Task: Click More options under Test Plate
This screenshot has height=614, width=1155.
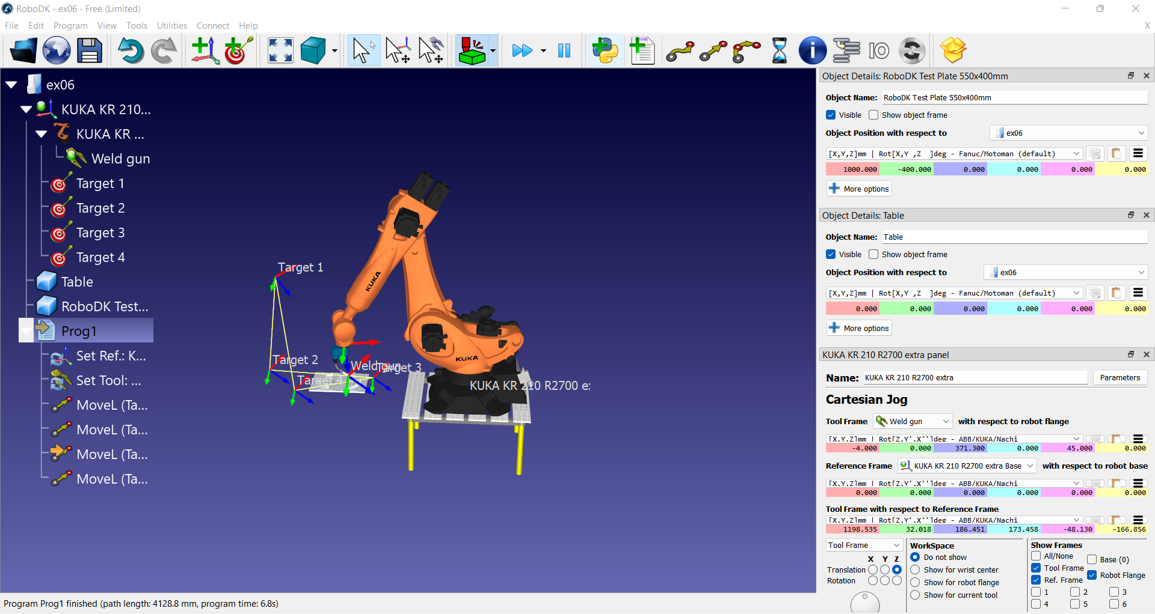Action: point(859,189)
